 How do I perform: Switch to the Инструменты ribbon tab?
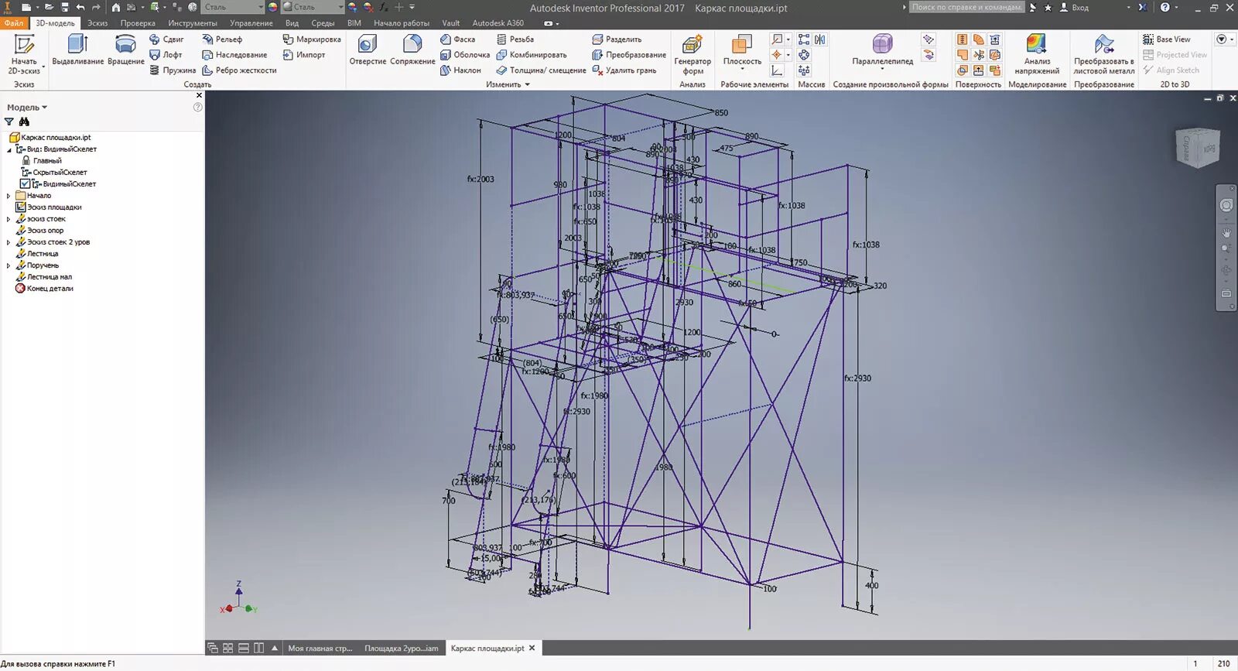(x=193, y=23)
